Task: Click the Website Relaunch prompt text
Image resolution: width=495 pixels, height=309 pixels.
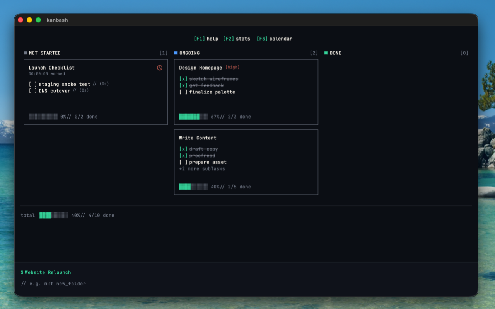Action: click(48, 272)
